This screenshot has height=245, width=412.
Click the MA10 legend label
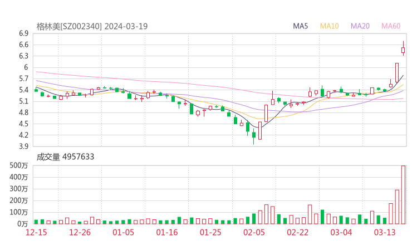pyautogui.click(x=329, y=26)
